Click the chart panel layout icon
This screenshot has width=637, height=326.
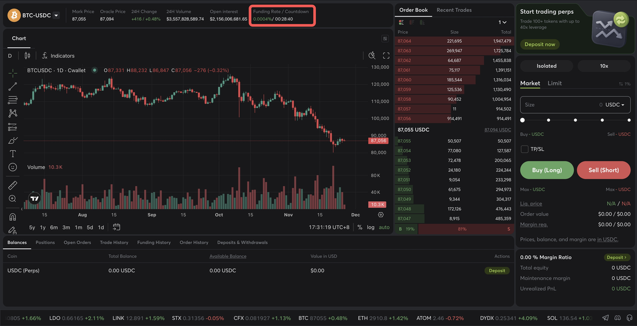[x=385, y=38]
